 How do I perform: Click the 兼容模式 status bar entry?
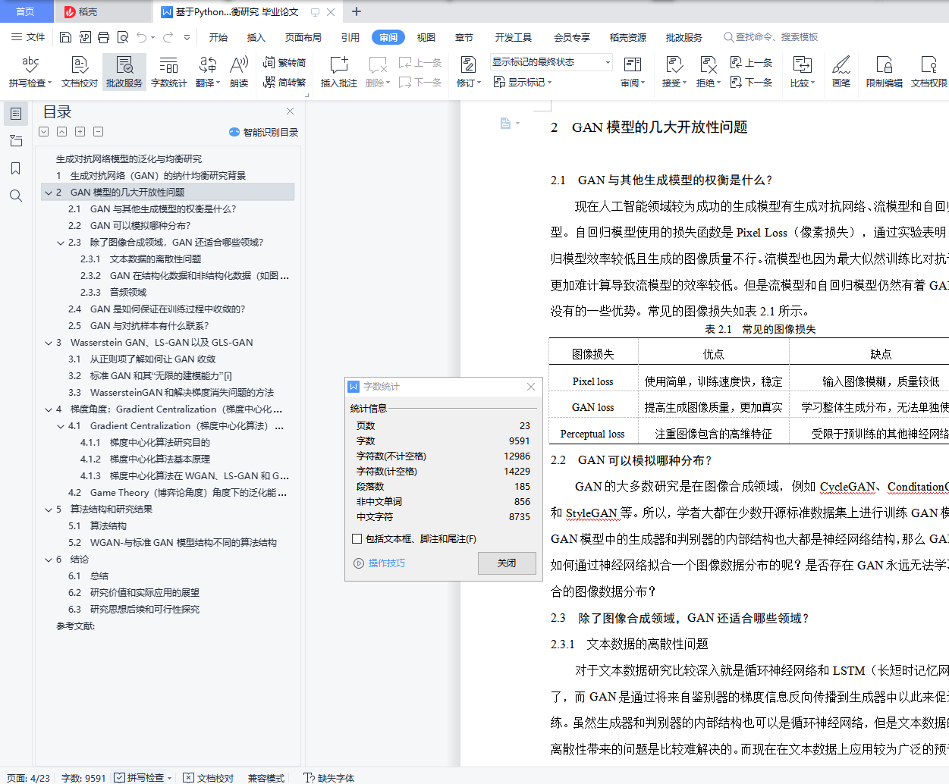coord(266,778)
